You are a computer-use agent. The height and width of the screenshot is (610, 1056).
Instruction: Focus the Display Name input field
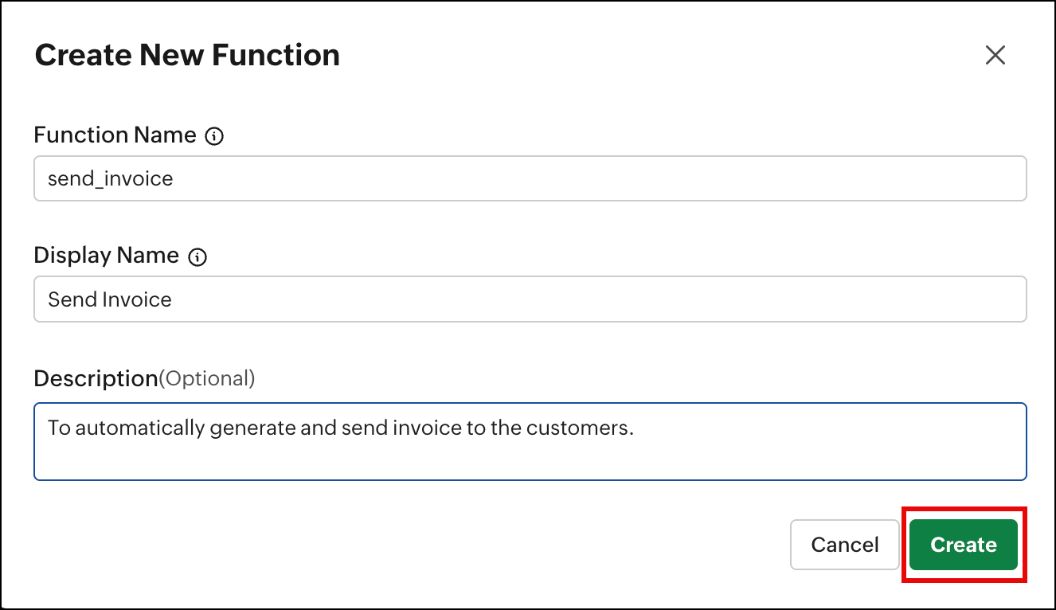(530, 299)
